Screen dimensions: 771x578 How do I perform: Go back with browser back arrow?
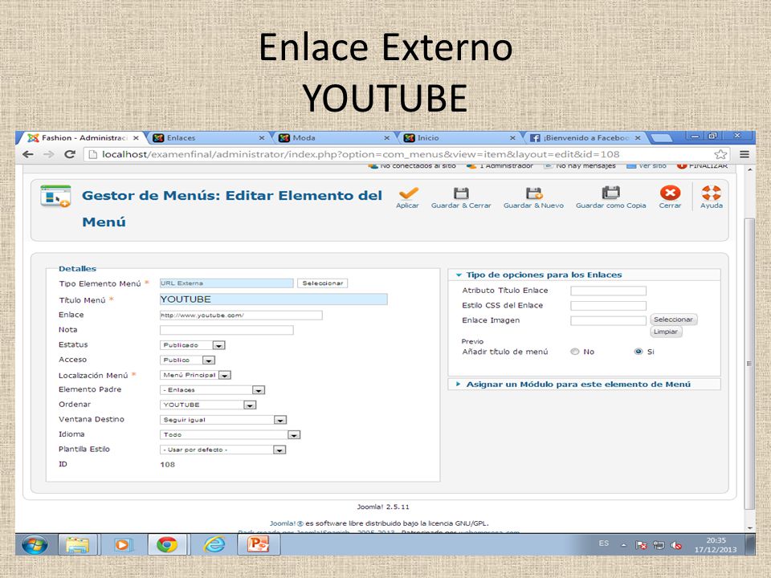pos(29,154)
